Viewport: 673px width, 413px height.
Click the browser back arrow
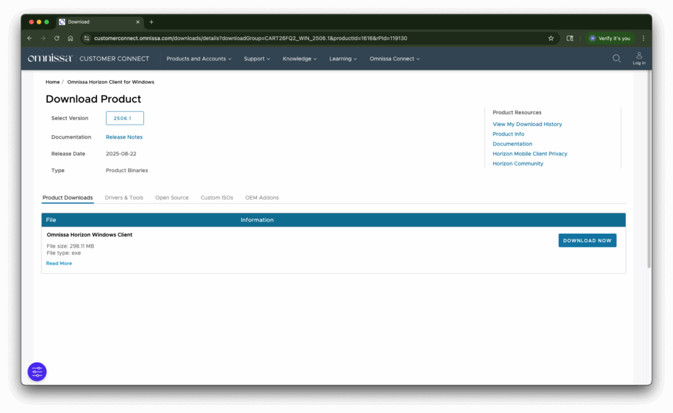[30, 38]
